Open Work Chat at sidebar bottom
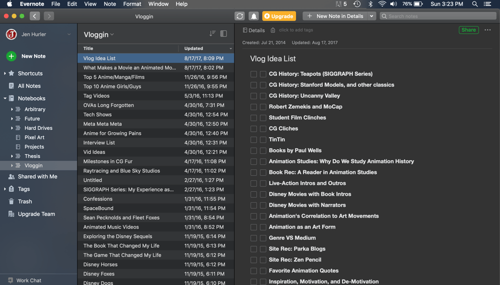The width and height of the screenshot is (500, 285). click(x=28, y=281)
